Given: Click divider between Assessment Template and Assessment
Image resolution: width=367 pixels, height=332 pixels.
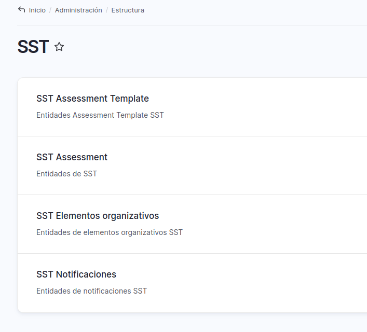Looking at the screenshot, I should tap(192, 136).
